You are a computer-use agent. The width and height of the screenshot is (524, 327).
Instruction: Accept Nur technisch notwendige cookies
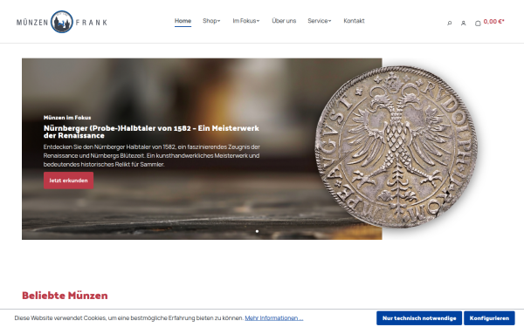[419, 318]
